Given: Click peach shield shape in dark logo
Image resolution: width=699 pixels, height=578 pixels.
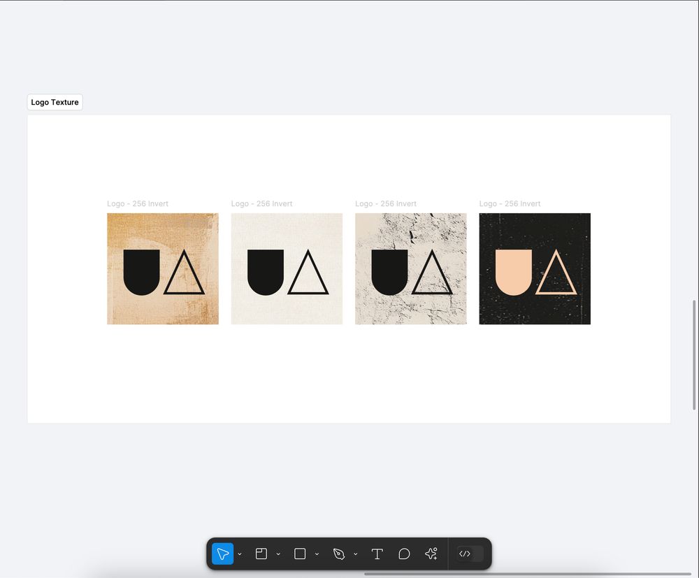Looking at the screenshot, I should (514, 272).
